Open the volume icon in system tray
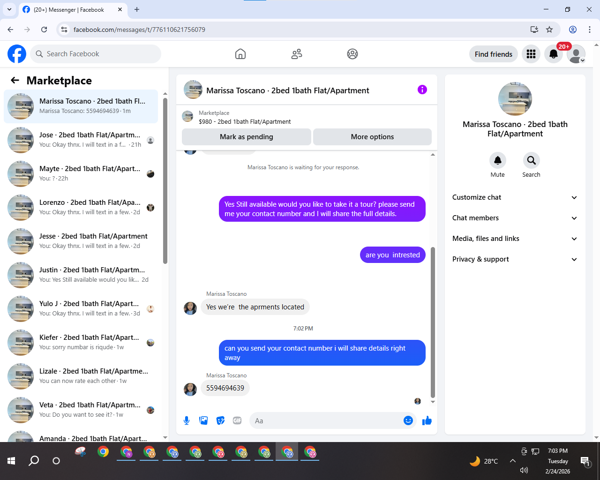 [524, 470]
